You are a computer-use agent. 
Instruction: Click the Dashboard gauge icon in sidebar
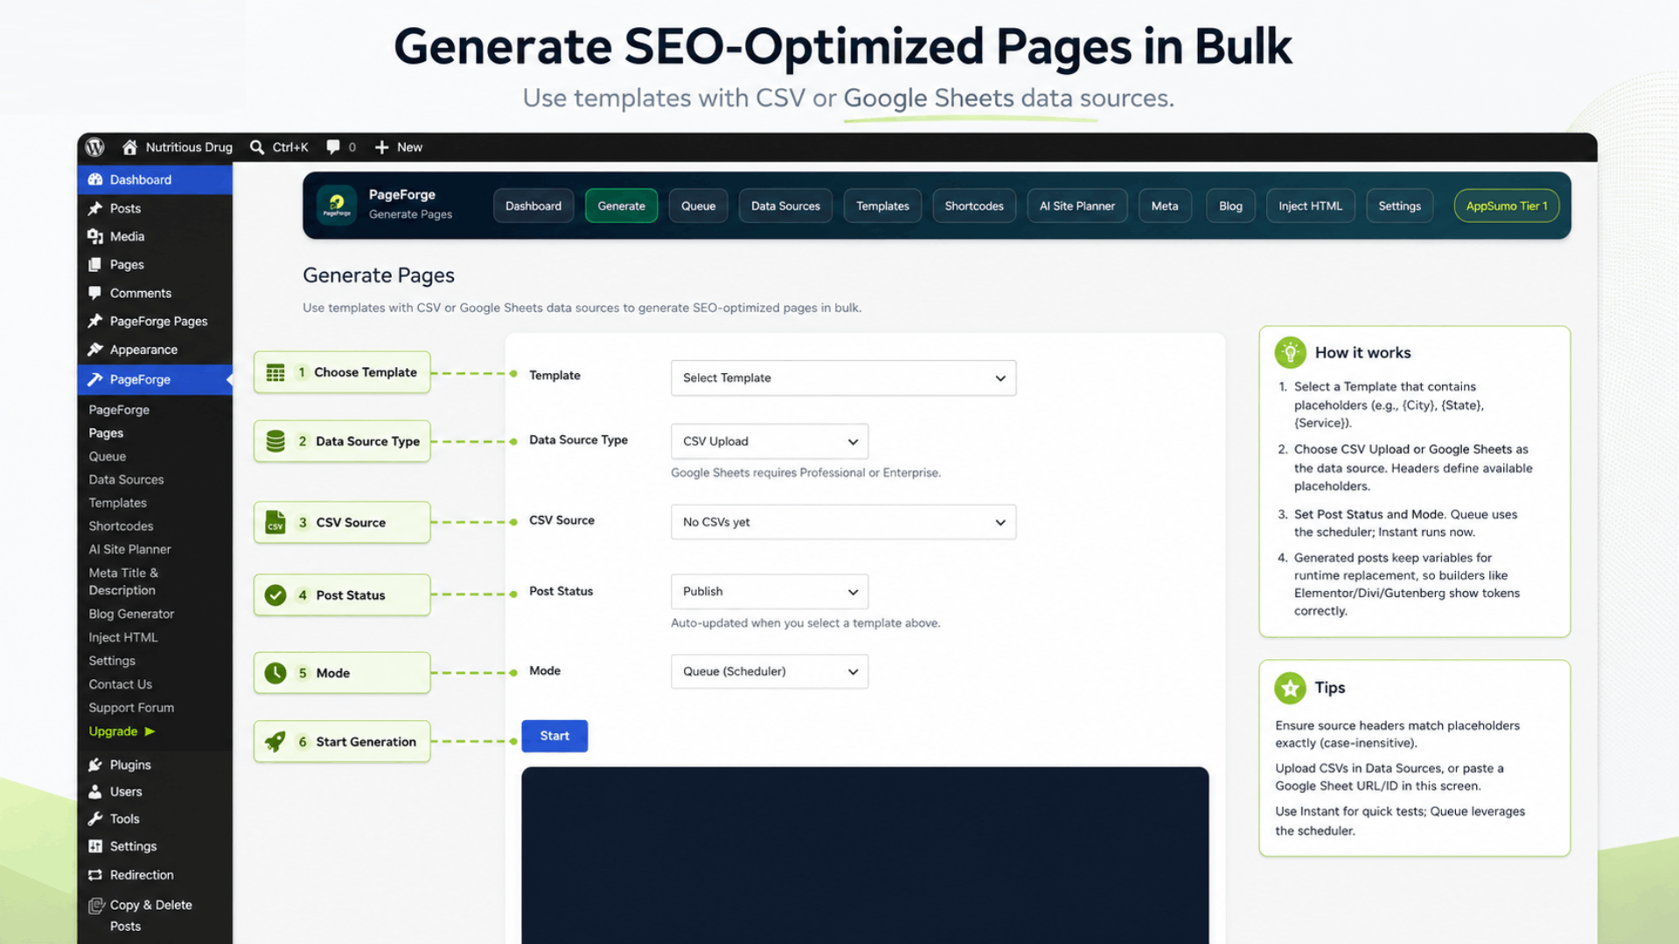(95, 179)
